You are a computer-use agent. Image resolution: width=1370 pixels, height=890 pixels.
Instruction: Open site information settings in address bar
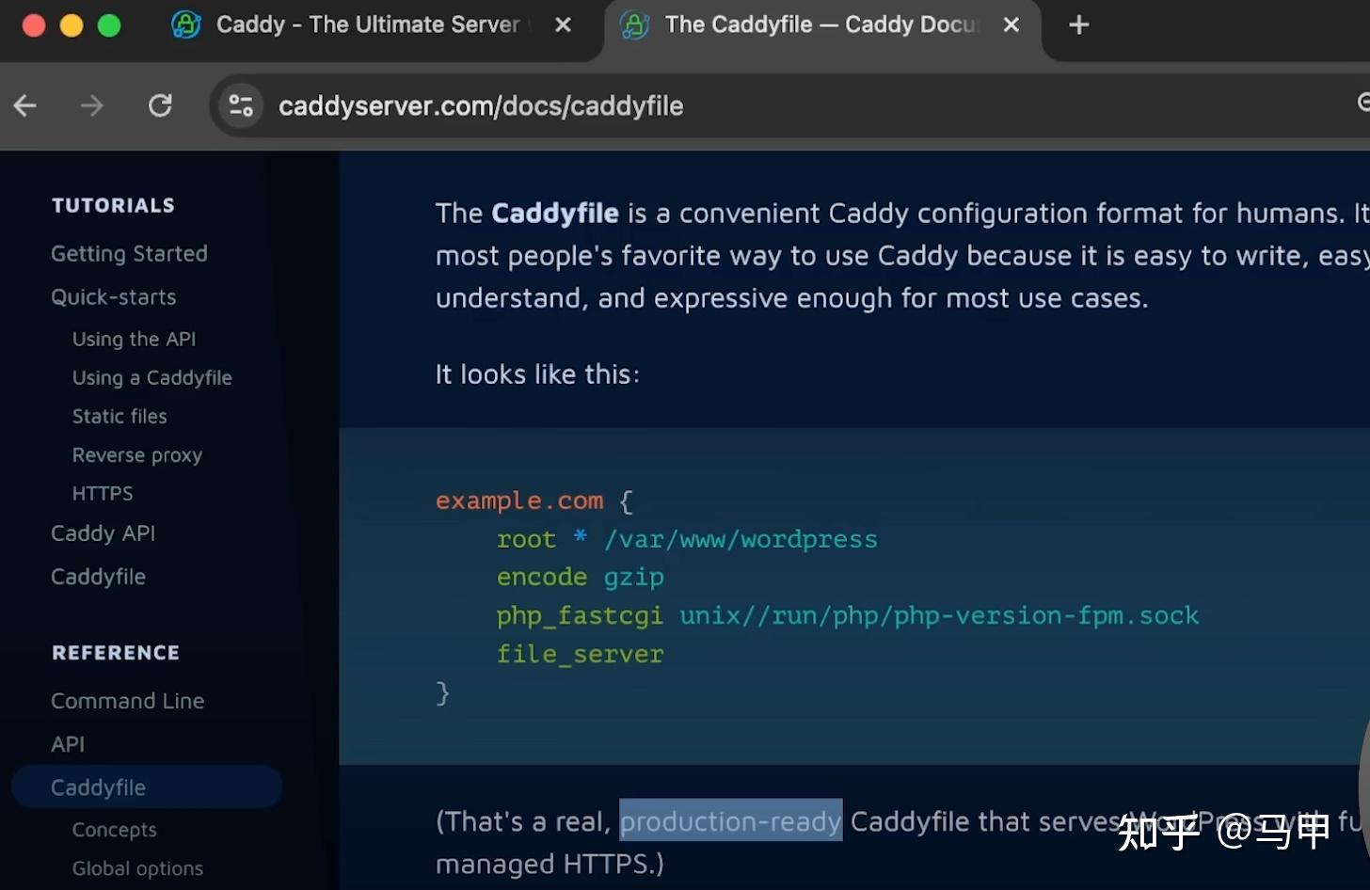[x=240, y=105]
